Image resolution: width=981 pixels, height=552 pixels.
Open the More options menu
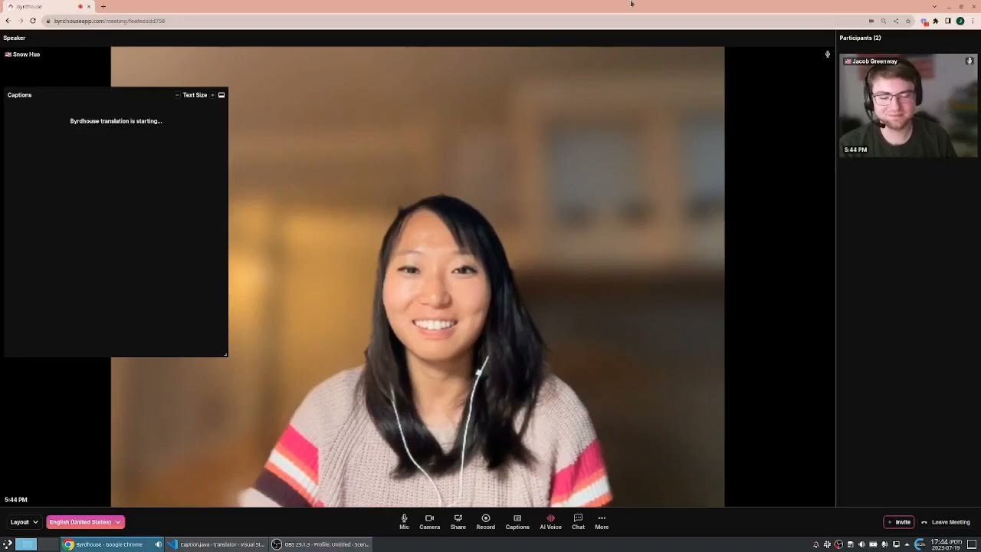coord(602,522)
